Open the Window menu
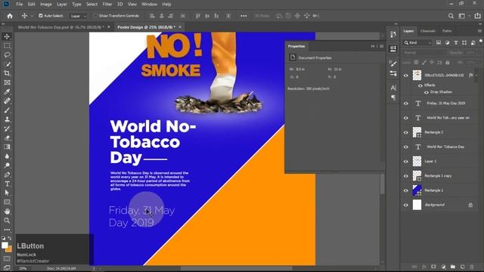The height and width of the screenshot is (272, 484). click(x=150, y=5)
